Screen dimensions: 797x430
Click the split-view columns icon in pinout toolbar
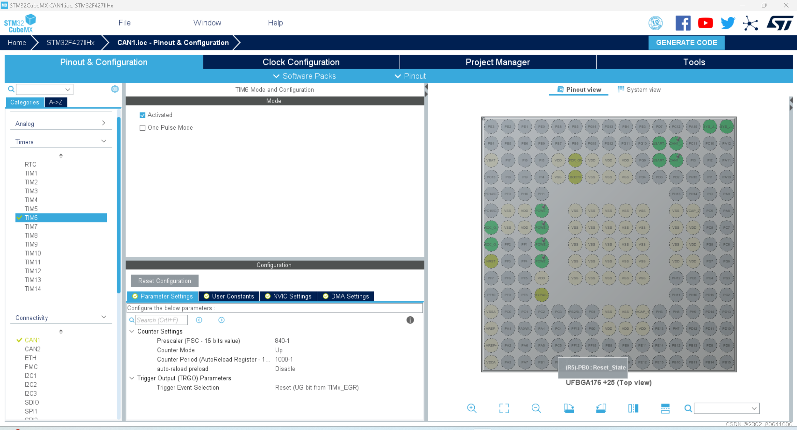(x=633, y=408)
